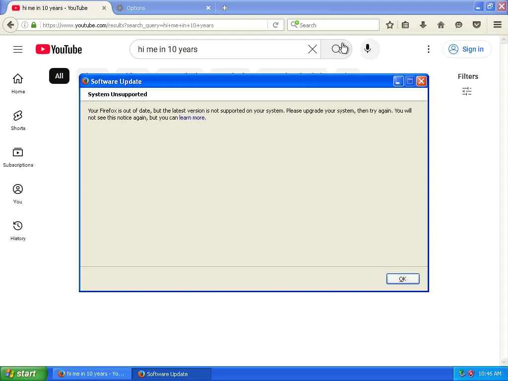Click the YouTube magnifier search button
The width and height of the screenshot is (508, 381).
336,49
